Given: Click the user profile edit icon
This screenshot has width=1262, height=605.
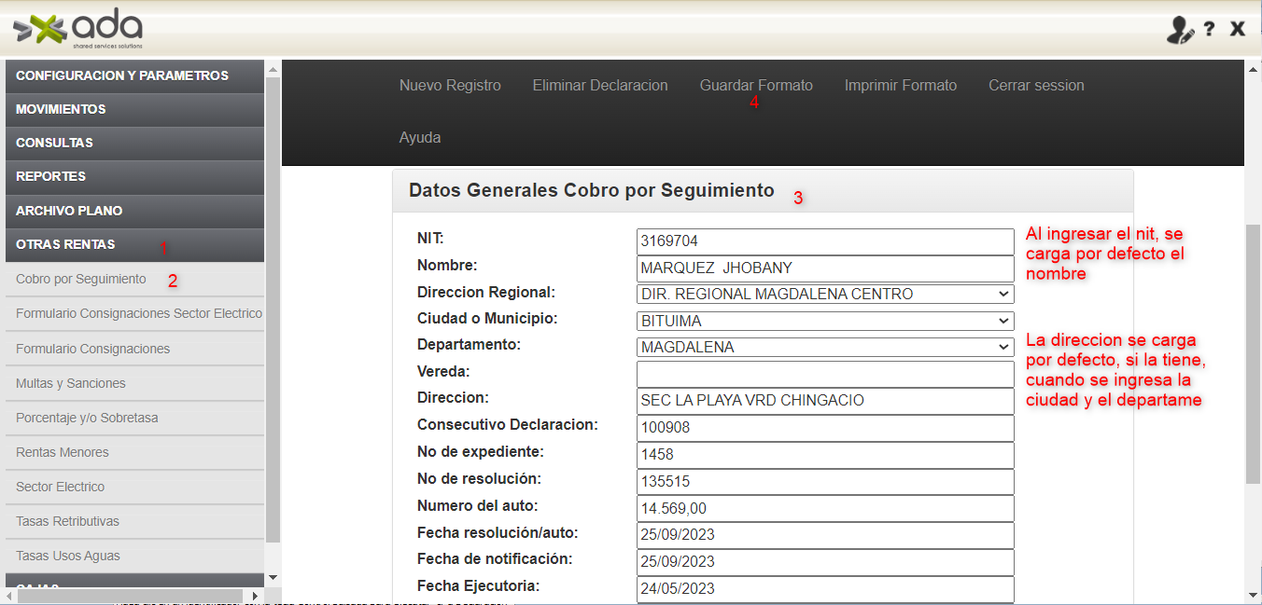Looking at the screenshot, I should click(1180, 30).
